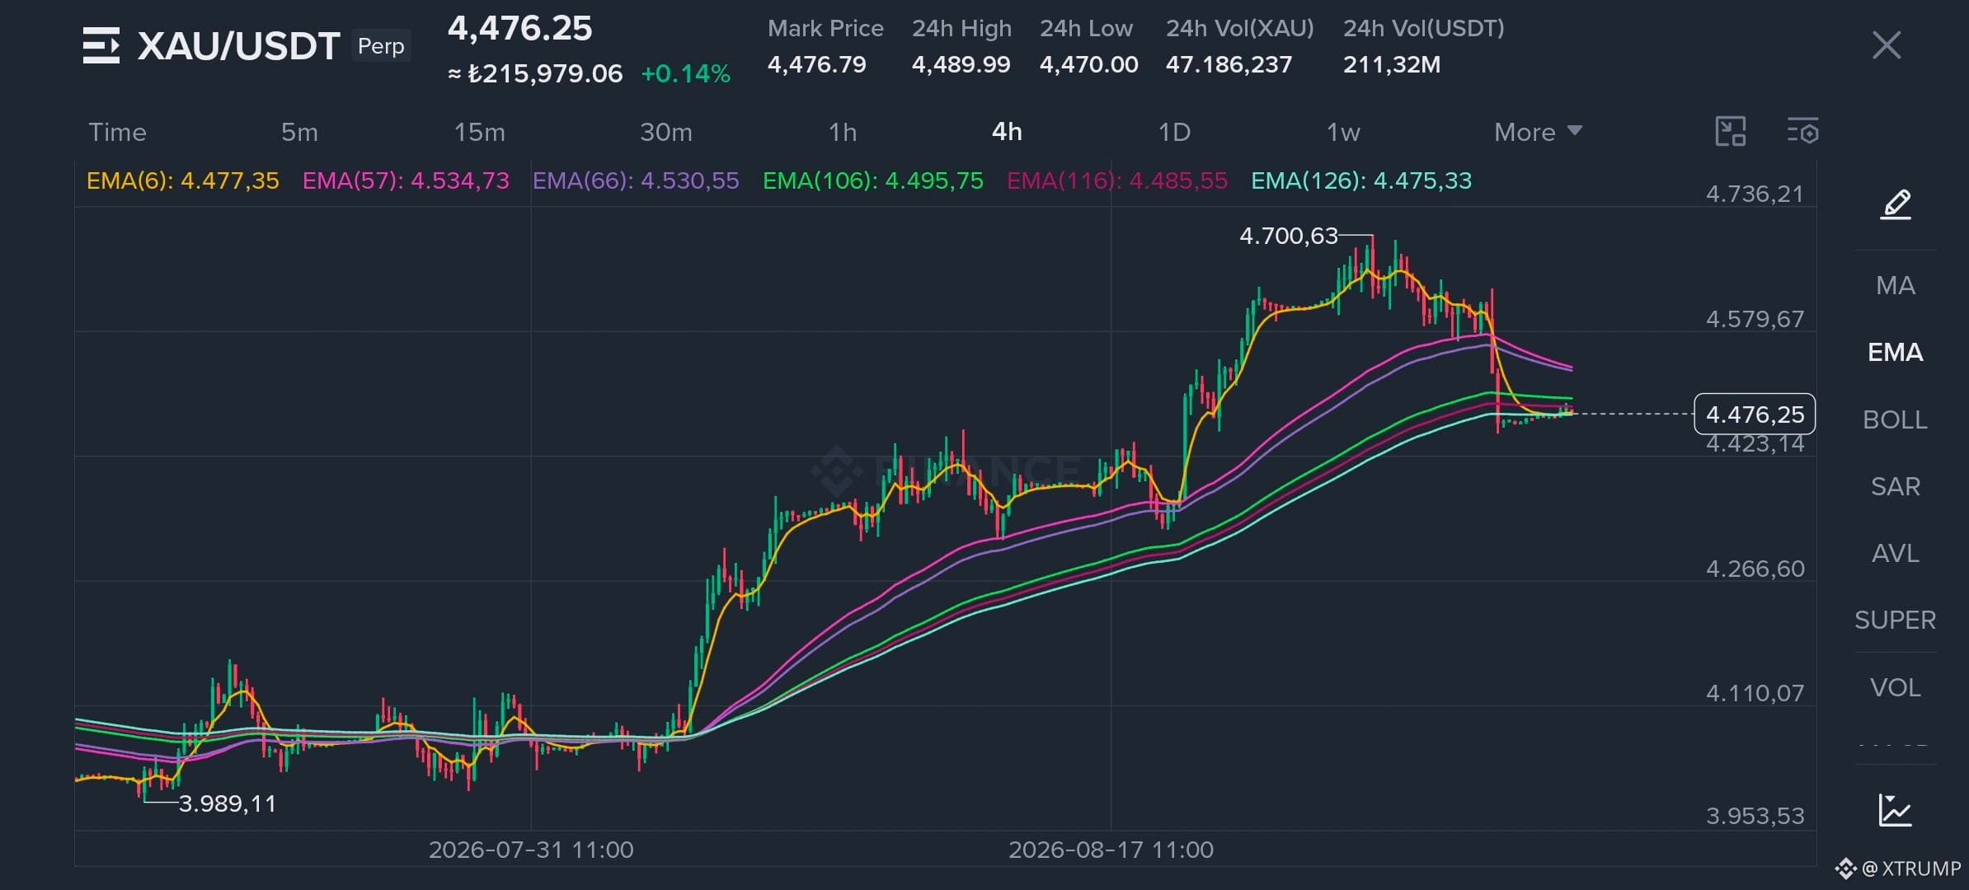
Task: Switch to the Time chart view
Action: 117,132
